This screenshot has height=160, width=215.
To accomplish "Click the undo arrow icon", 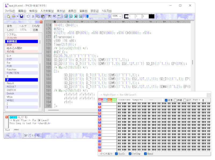I will click(28, 16).
